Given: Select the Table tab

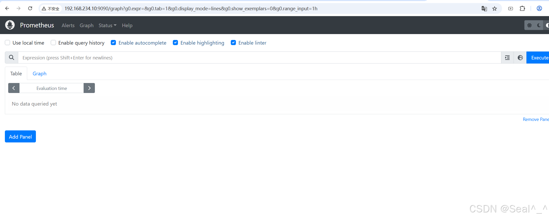Looking at the screenshot, I should [x=16, y=74].
